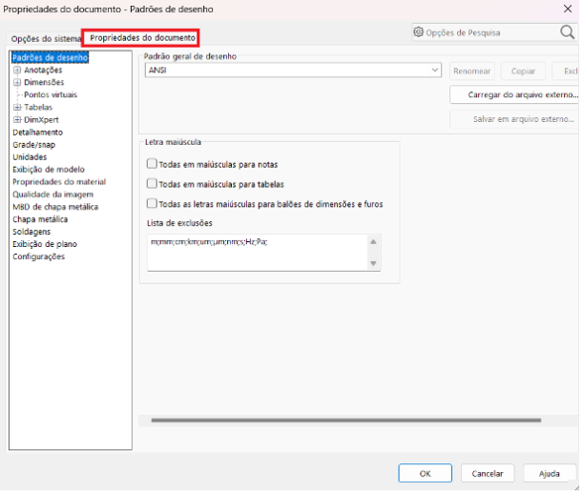The width and height of the screenshot is (582, 492).
Task: Toggle uppercase for dimension and hole callouts
Action: click(152, 203)
